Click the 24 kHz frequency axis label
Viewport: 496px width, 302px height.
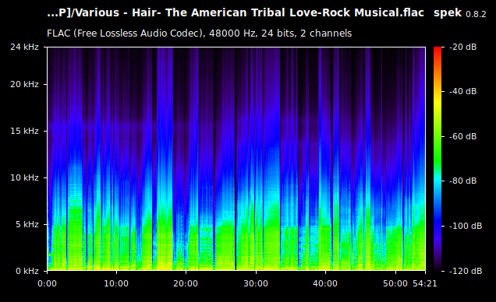click(x=24, y=47)
